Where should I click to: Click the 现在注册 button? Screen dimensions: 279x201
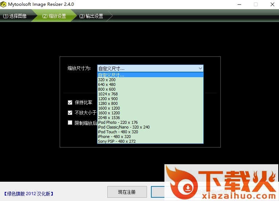pos(127,192)
